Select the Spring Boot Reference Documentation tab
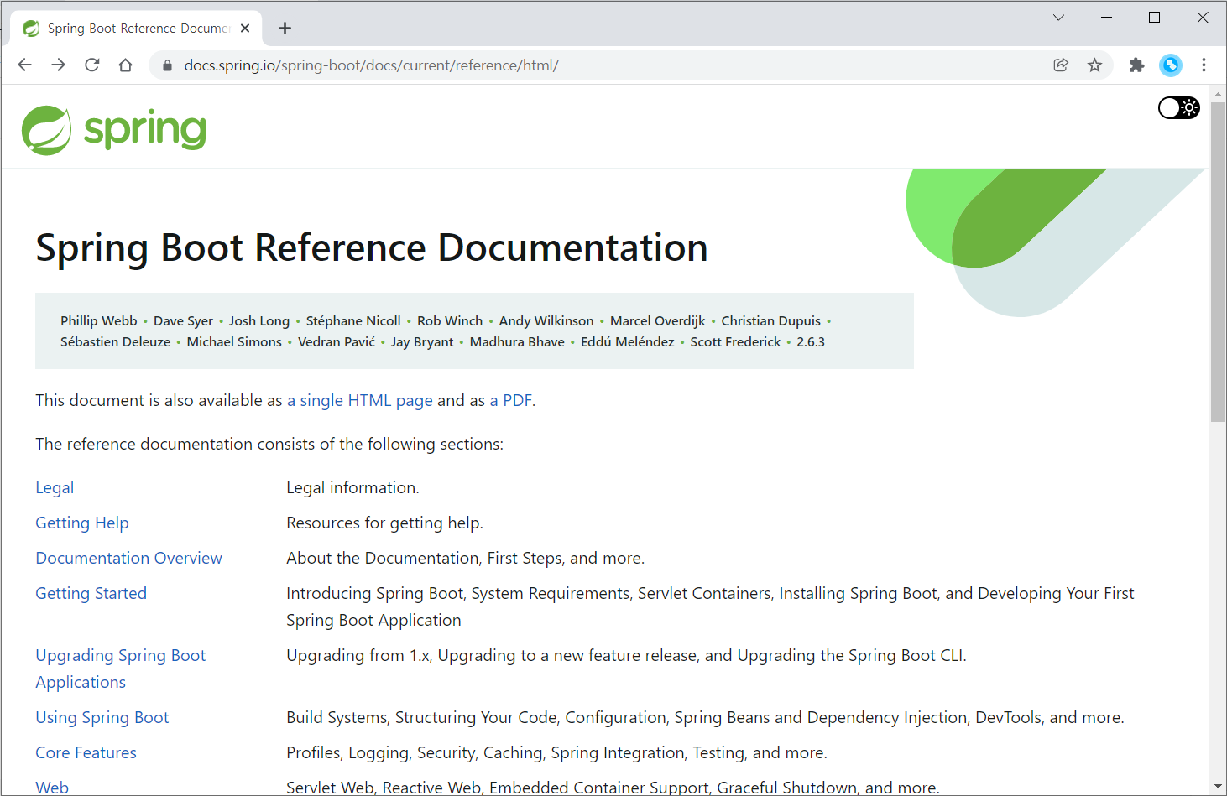This screenshot has width=1227, height=796. pyautogui.click(x=136, y=29)
